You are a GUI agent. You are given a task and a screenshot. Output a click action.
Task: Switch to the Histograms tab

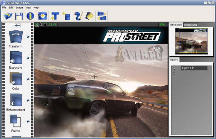click(191, 25)
